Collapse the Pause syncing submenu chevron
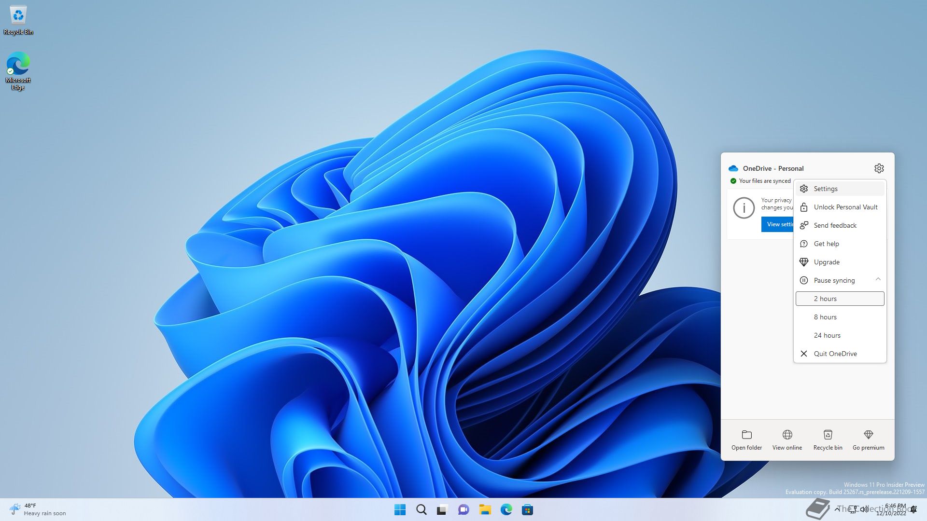 pyautogui.click(x=878, y=279)
